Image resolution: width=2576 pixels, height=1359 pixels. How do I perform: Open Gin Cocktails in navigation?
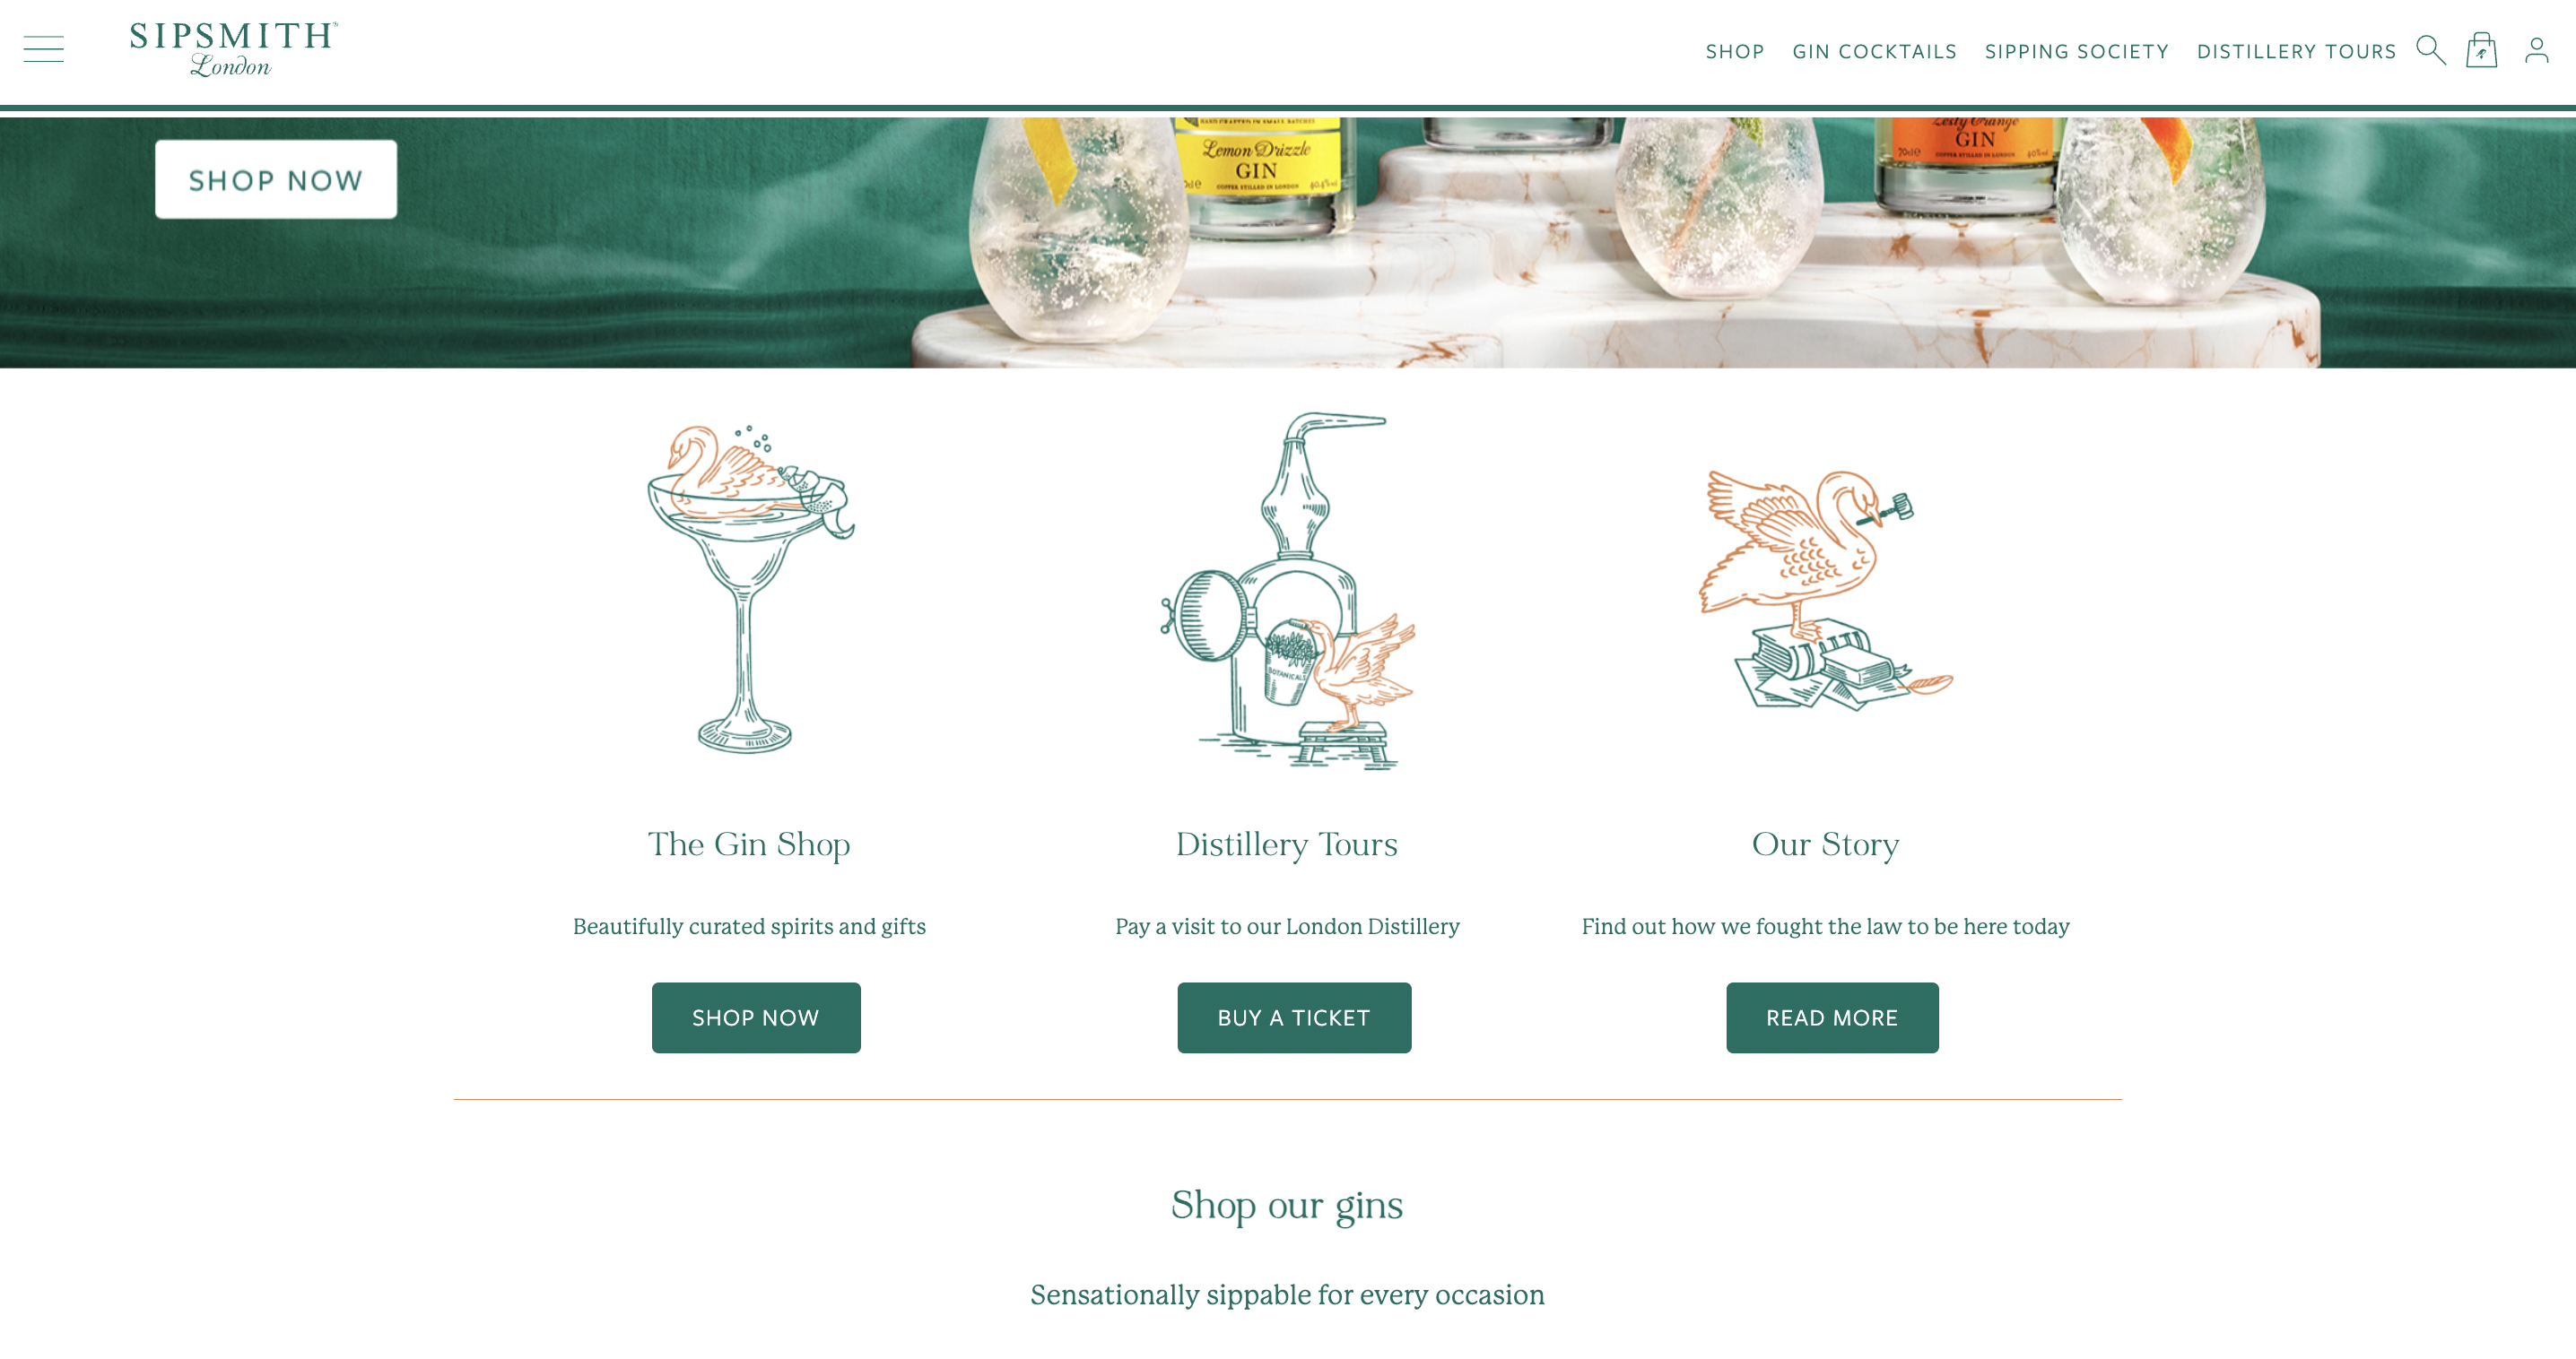pyautogui.click(x=1874, y=52)
